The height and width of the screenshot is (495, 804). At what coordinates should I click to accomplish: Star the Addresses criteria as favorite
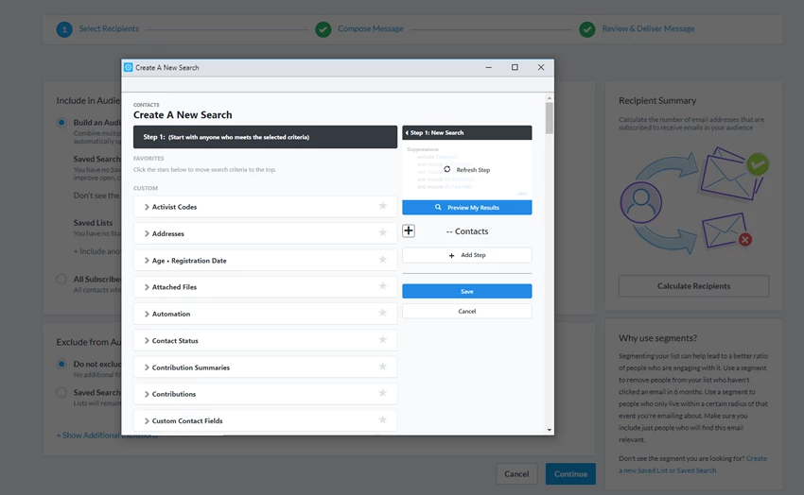tap(382, 232)
